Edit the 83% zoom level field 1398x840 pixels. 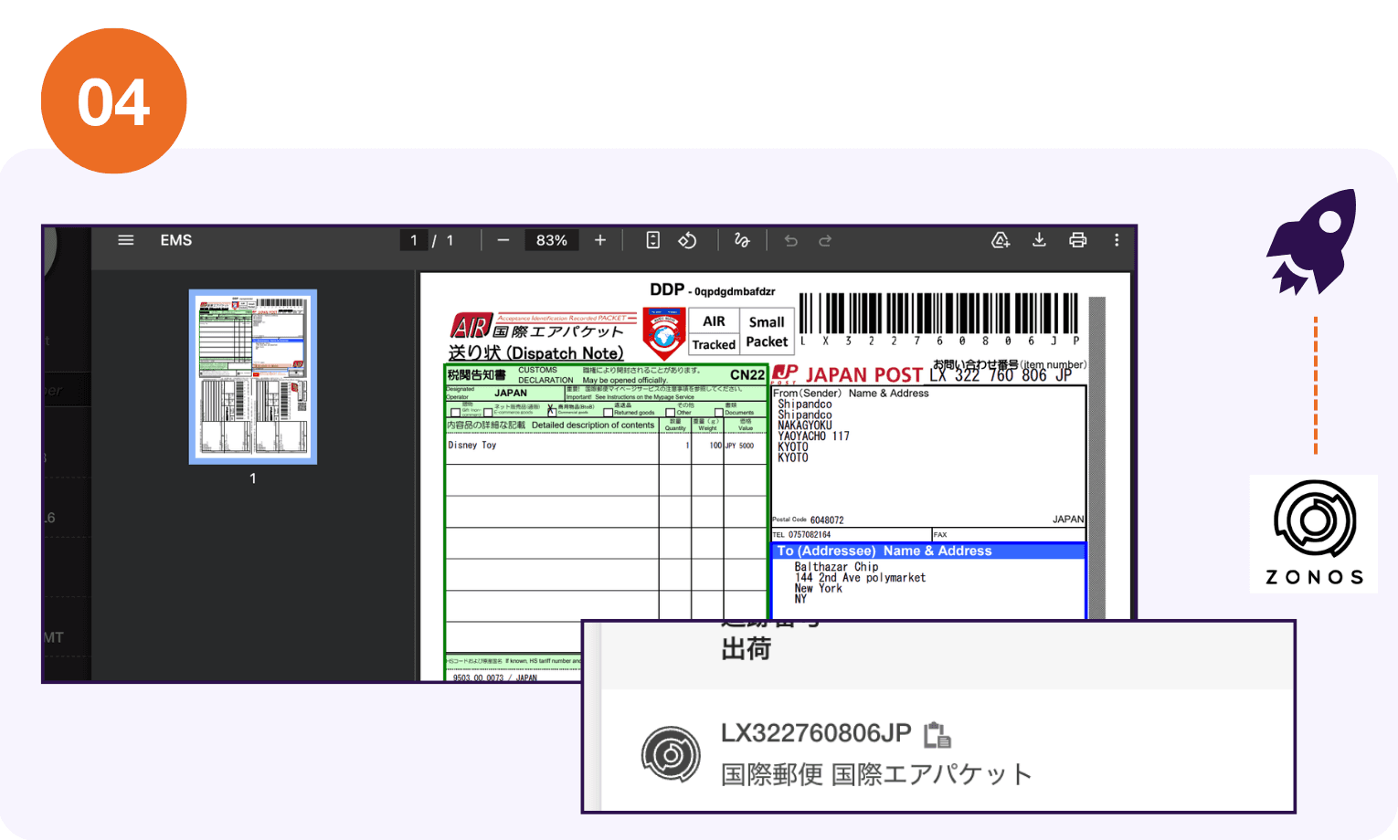552,240
